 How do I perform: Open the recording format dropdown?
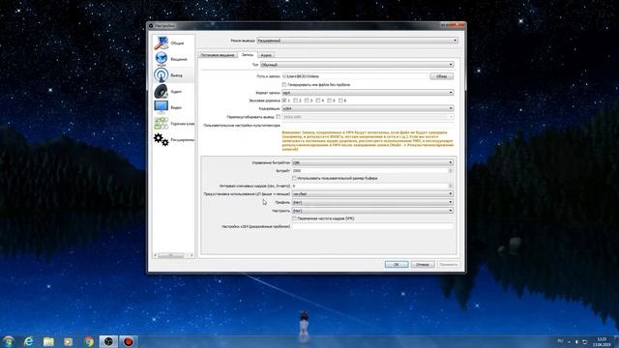(368, 93)
